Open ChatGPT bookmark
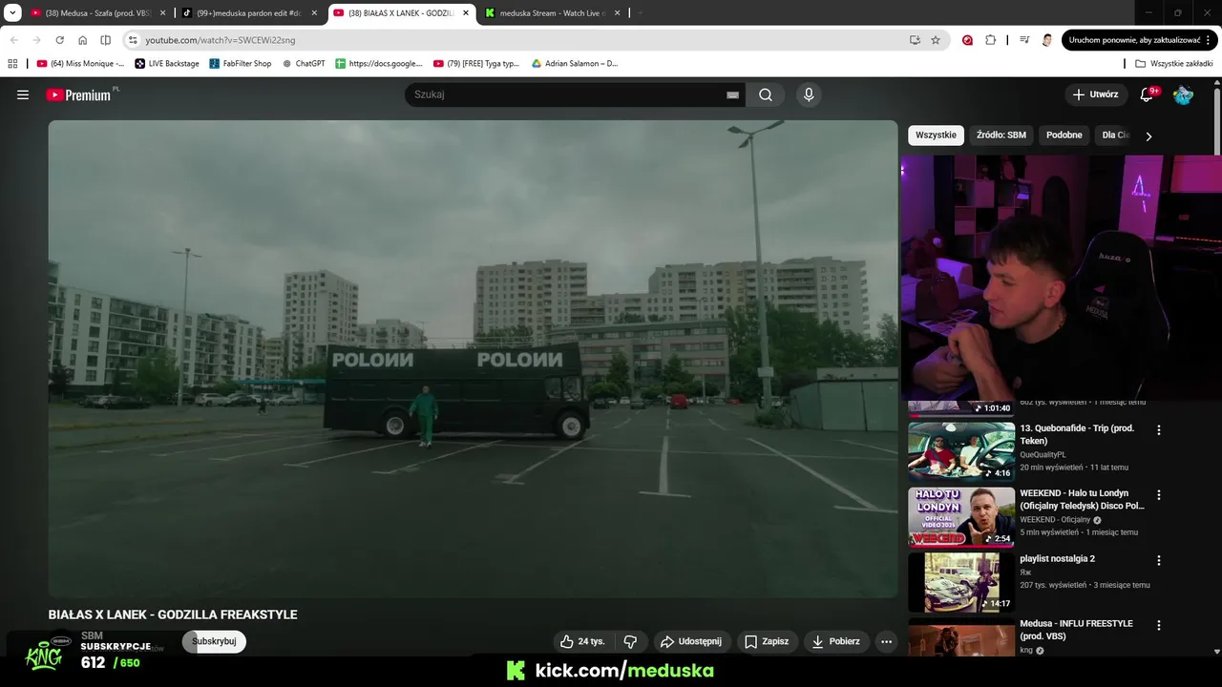 click(x=304, y=64)
